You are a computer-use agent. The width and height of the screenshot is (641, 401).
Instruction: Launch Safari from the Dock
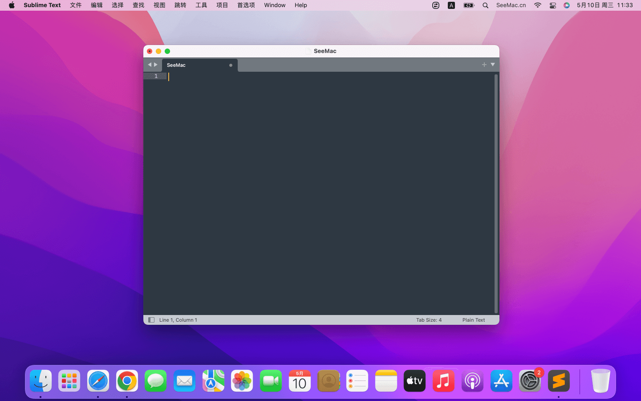(x=98, y=381)
